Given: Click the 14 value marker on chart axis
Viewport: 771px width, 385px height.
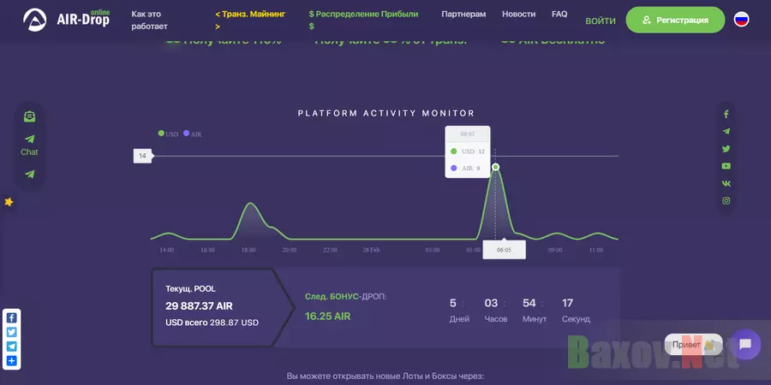Looking at the screenshot, I should click(143, 157).
